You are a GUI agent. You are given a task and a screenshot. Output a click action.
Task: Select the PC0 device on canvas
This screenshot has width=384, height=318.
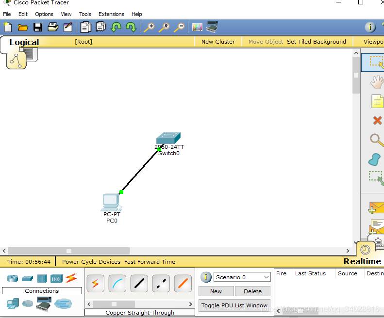(111, 202)
